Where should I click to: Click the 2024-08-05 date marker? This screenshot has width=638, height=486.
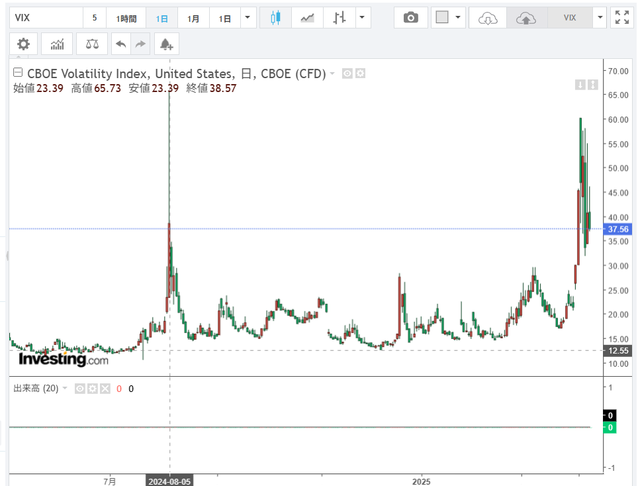coord(169,481)
